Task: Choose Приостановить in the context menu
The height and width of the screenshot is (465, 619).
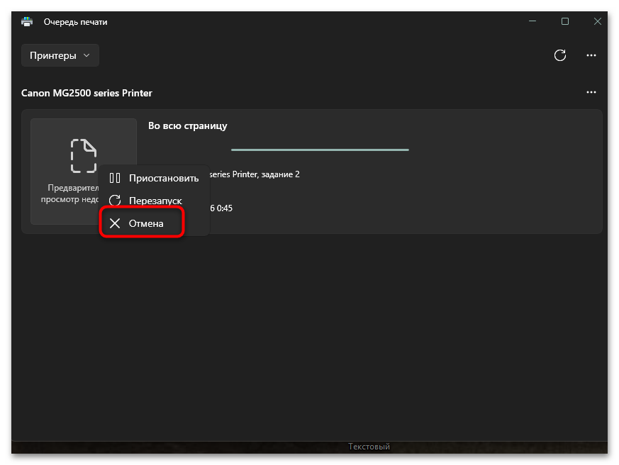Action: (x=154, y=178)
